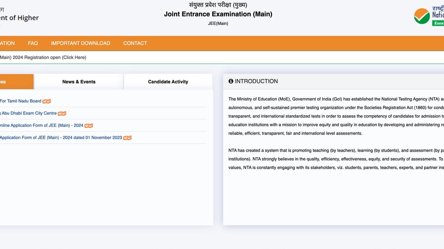Click the info icon beside INTRODUCTION
Screen dimensions: 444x249
(231, 81)
